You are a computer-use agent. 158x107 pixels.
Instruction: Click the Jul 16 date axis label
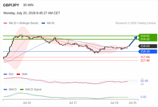(x=27, y=103)
